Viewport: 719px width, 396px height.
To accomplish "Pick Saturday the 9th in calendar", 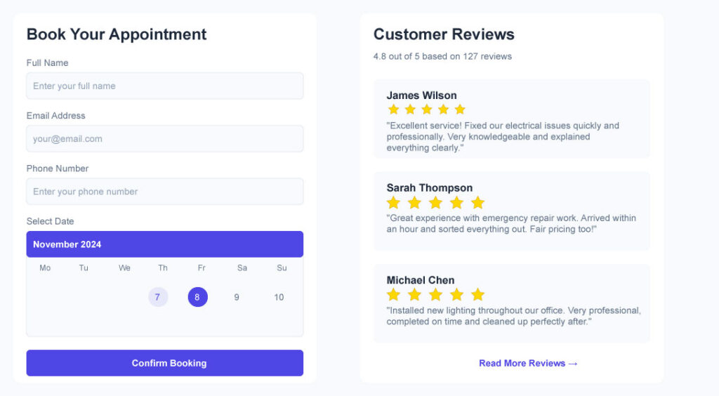I will [237, 297].
